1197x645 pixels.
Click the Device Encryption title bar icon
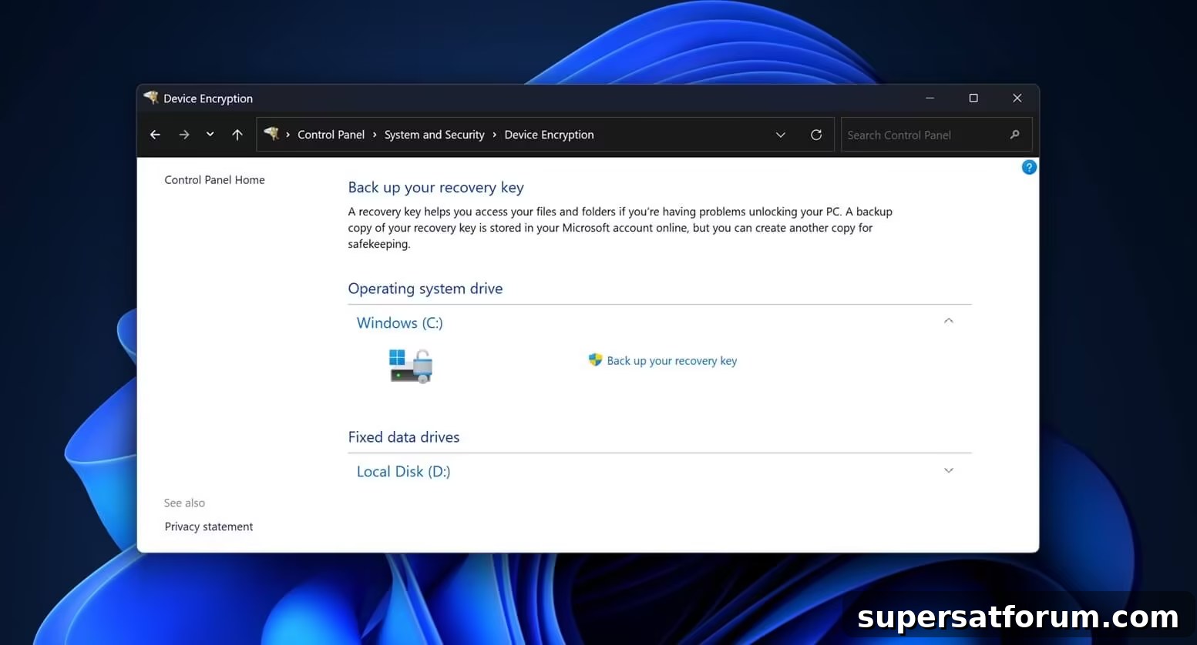click(151, 98)
